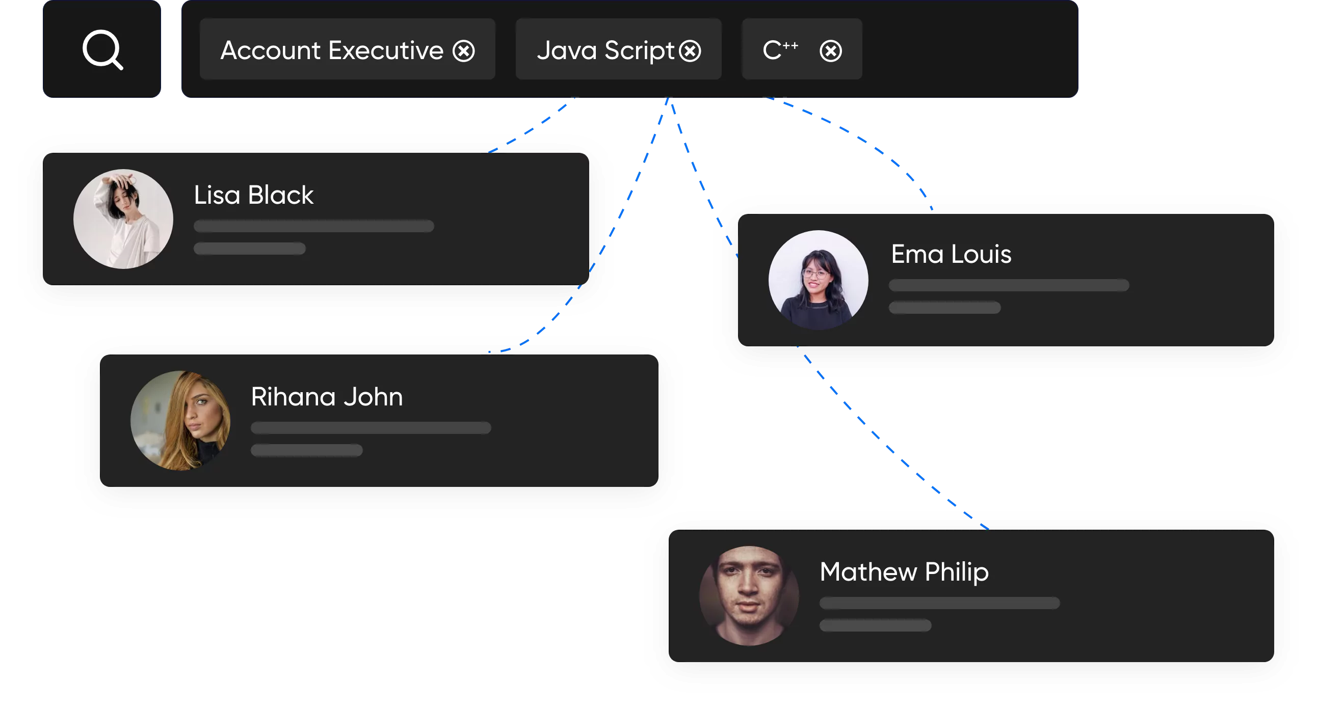The width and height of the screenshot is (1317, 711).
Task: Click the long detail bar under Rihana John
Action: [x=371, y=428]
